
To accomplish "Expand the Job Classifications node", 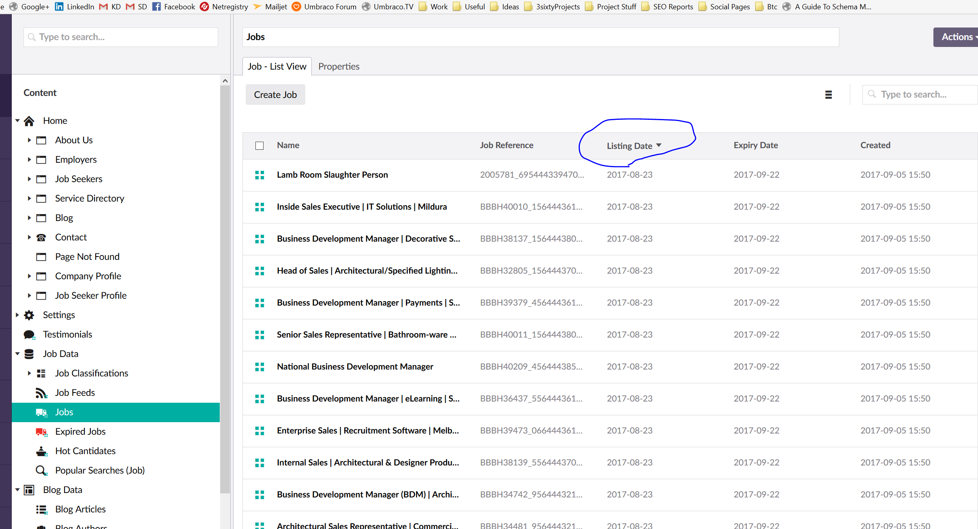I will point(29,373).
